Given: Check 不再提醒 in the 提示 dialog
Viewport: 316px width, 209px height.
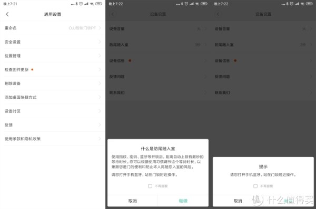Looking at the screenshot, I should (255, 186).
